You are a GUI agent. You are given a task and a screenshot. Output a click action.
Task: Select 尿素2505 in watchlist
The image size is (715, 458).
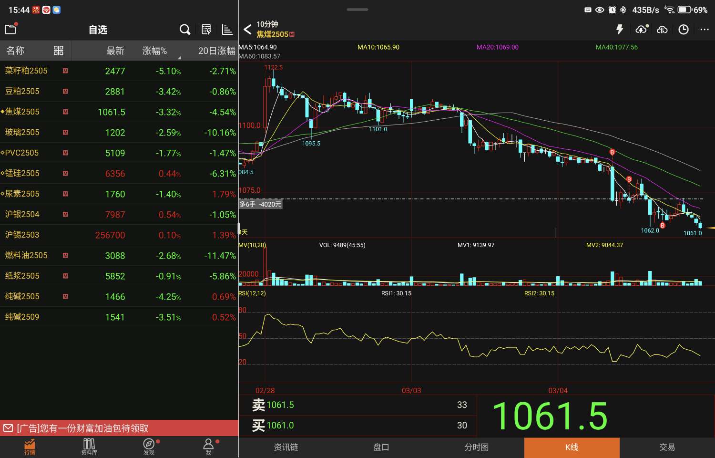click(119, 194)
